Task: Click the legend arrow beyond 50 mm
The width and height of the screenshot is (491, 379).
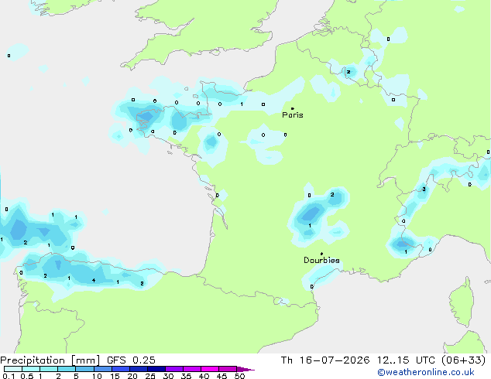Action: pos(245,369)
